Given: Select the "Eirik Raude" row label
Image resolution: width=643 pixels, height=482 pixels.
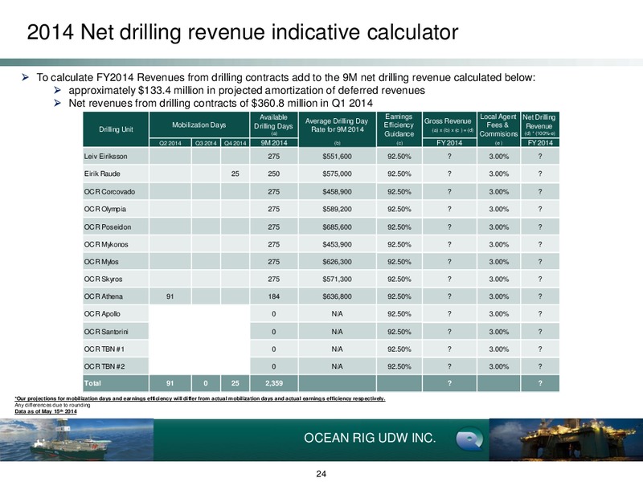Looking at the screenshot, I should (102, 174).
